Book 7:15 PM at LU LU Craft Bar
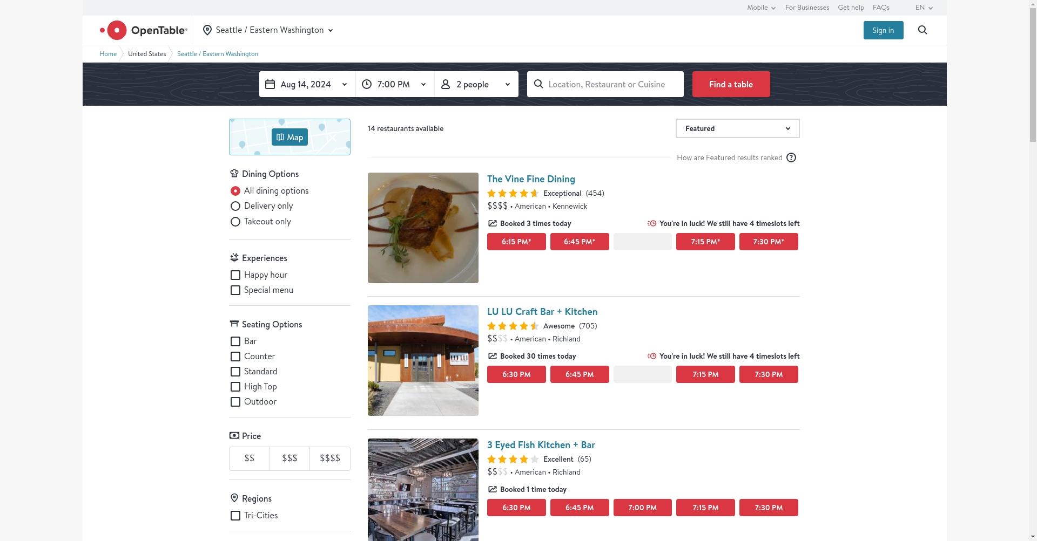This screenshot has width=1037, height=541. pyautogui.click(x=705, y=374)
